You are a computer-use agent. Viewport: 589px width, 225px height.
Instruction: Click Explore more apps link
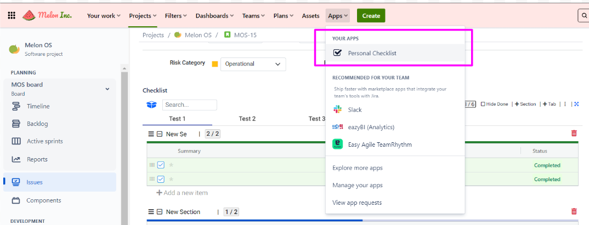[357, 168]
